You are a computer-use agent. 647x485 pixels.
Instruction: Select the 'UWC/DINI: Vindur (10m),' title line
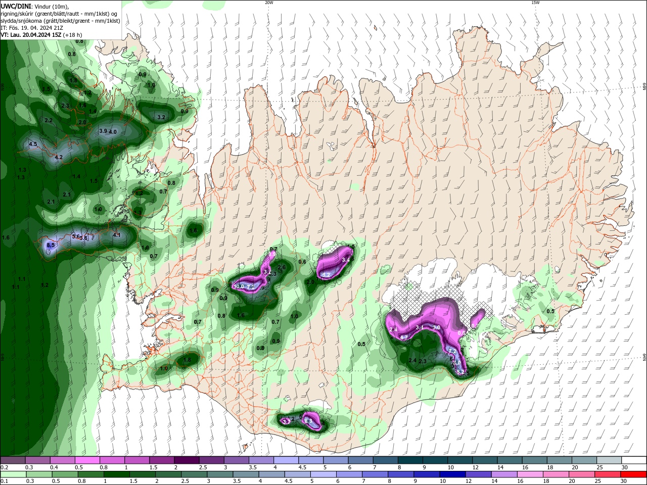tap(35, 6)
